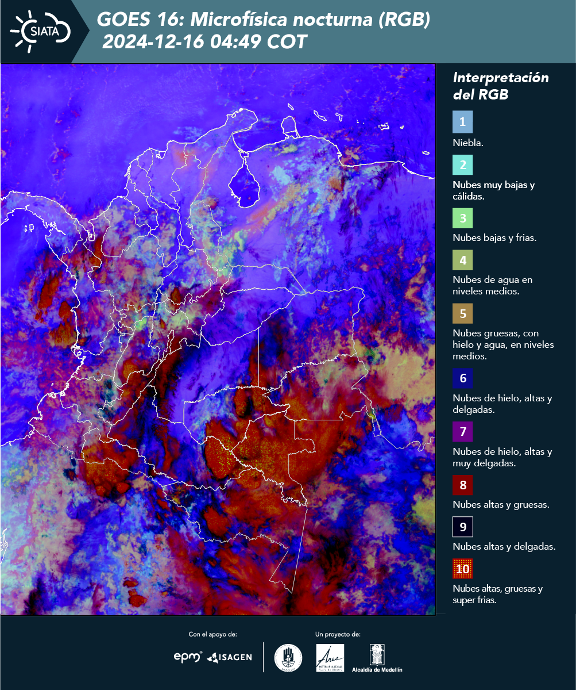Click the ISAGEN logo in the footer
The image size is (576, 690).
[x=229, y=657]
